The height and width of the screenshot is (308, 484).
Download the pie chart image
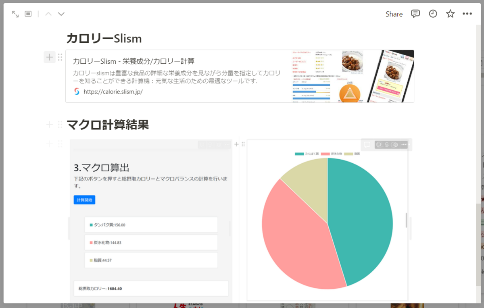coord(395,145)
